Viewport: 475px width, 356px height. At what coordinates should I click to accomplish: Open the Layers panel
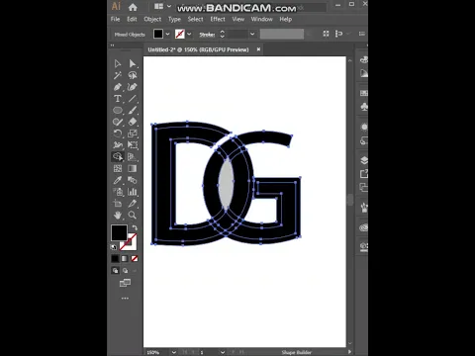point(364,160)
